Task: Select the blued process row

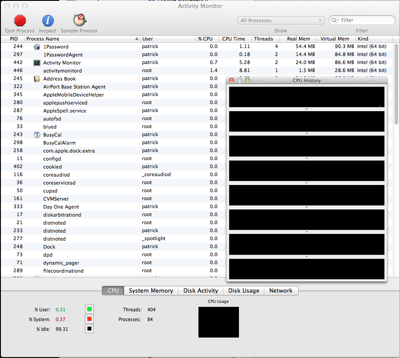Action: pos(113,127)
